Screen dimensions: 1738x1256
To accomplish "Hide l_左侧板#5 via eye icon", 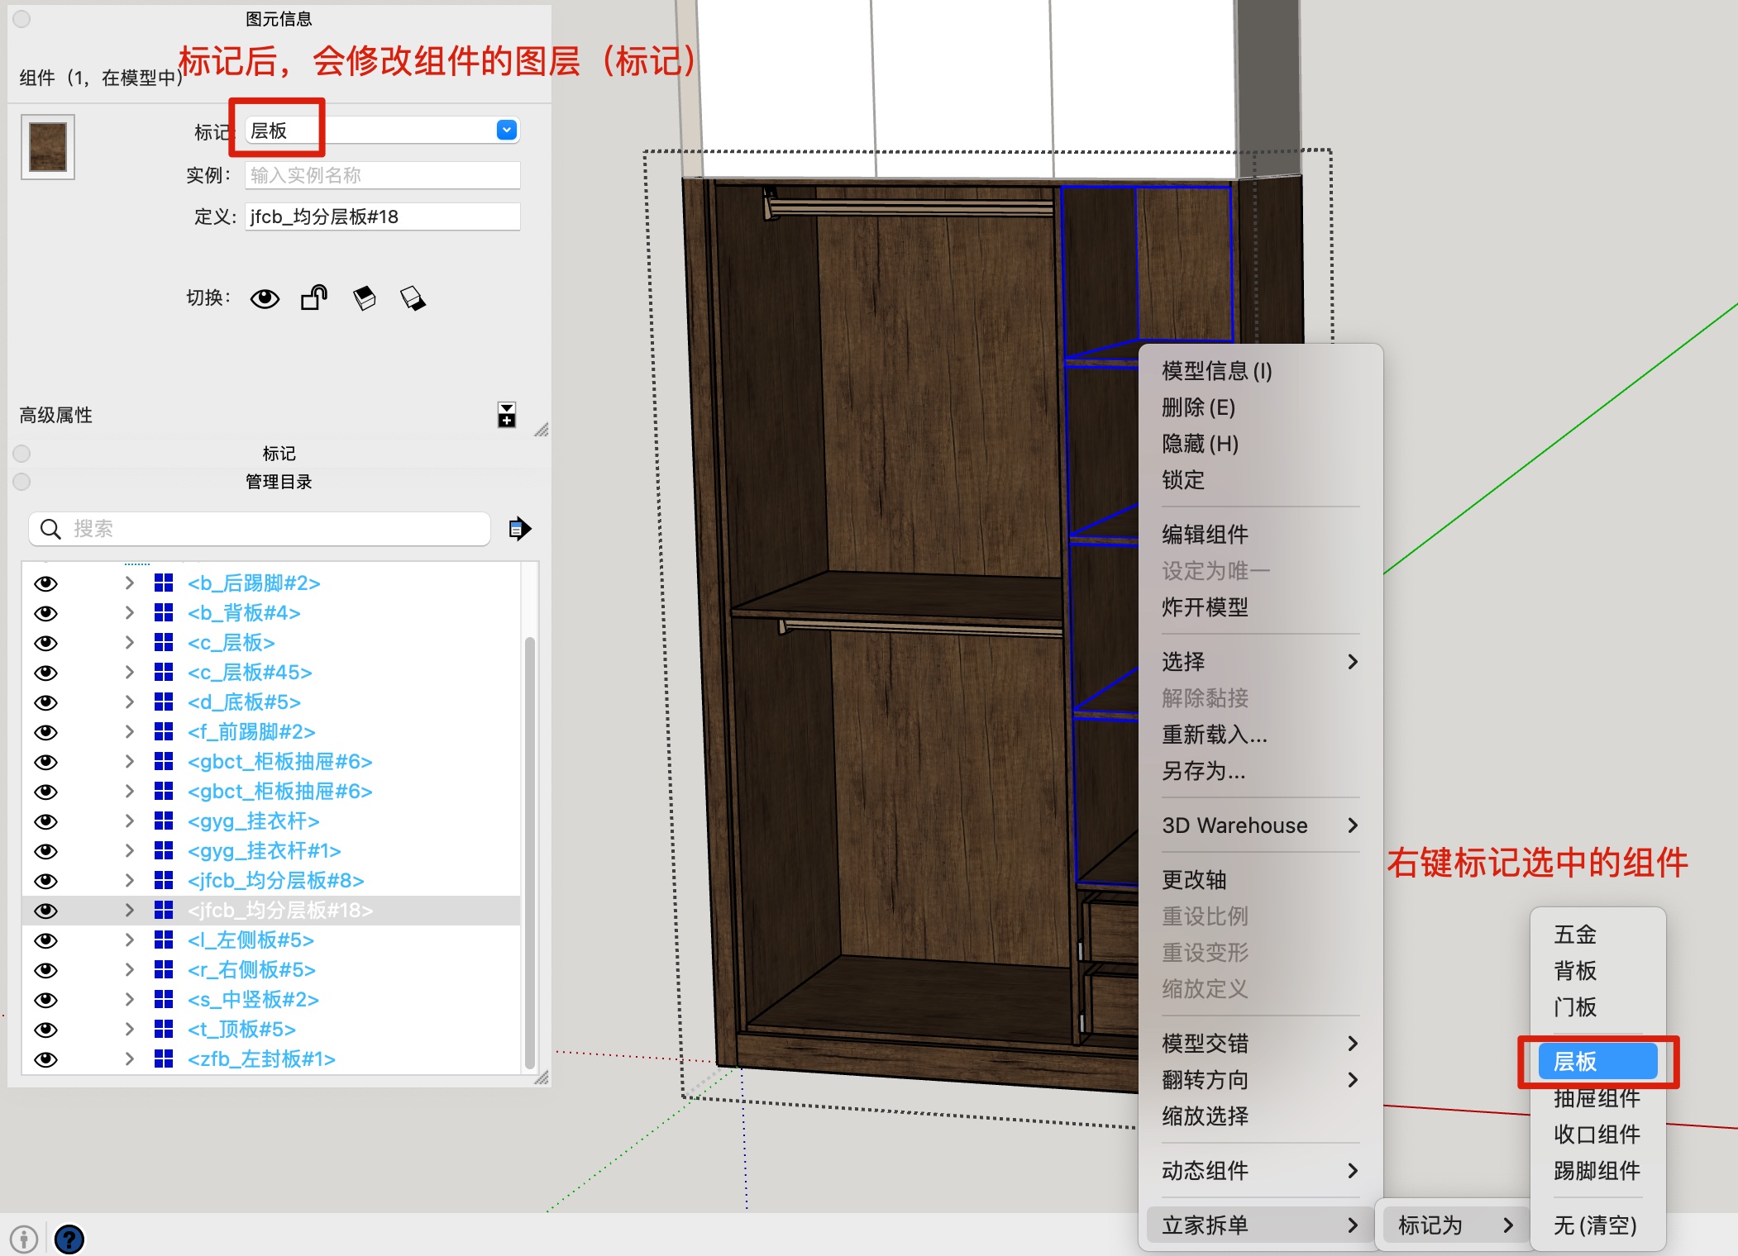I will (x=46, y=940).
